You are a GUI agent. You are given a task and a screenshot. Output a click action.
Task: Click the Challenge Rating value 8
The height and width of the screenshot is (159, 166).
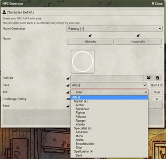tap(157, 99)
